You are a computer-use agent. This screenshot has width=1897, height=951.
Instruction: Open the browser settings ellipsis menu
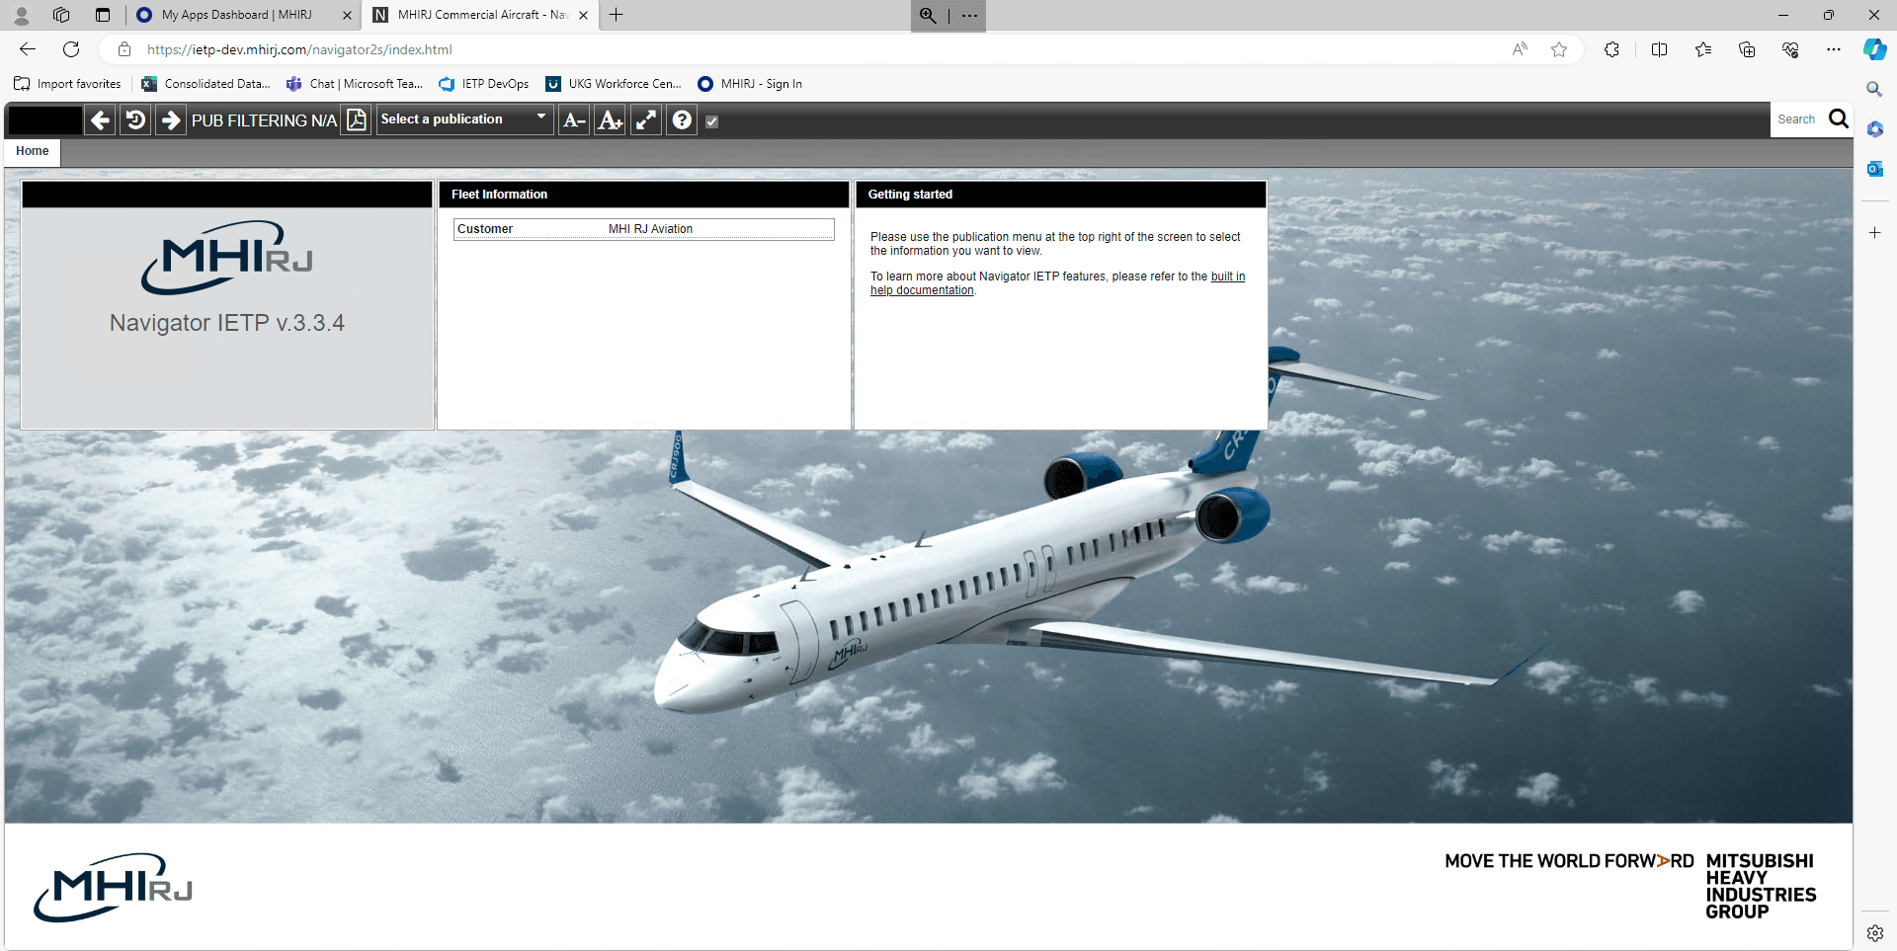point(1835,49)
